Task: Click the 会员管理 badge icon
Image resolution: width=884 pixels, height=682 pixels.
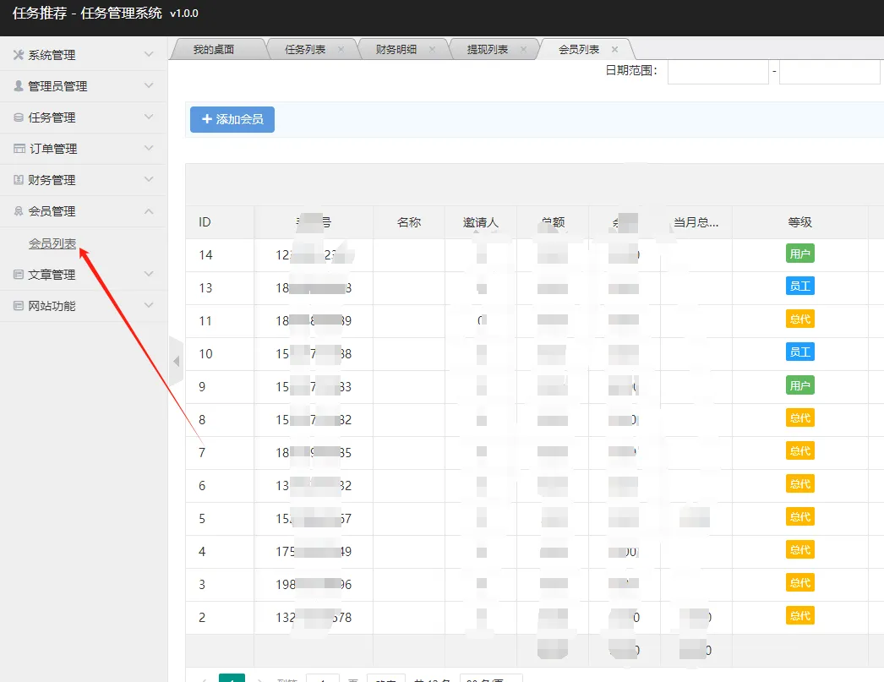Action: coord(19,211)
